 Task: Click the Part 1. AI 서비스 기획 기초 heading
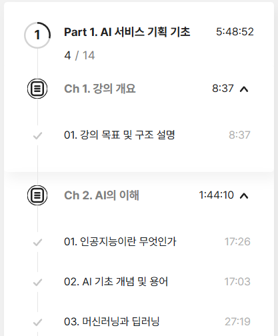127,32
